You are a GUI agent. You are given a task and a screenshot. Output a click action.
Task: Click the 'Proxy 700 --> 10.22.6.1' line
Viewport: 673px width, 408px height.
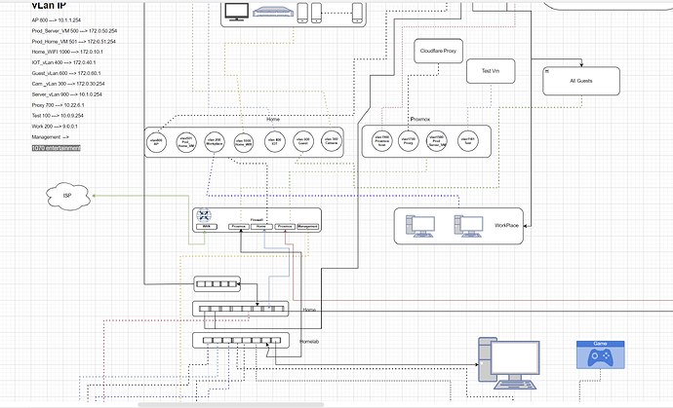coord(58,105)
